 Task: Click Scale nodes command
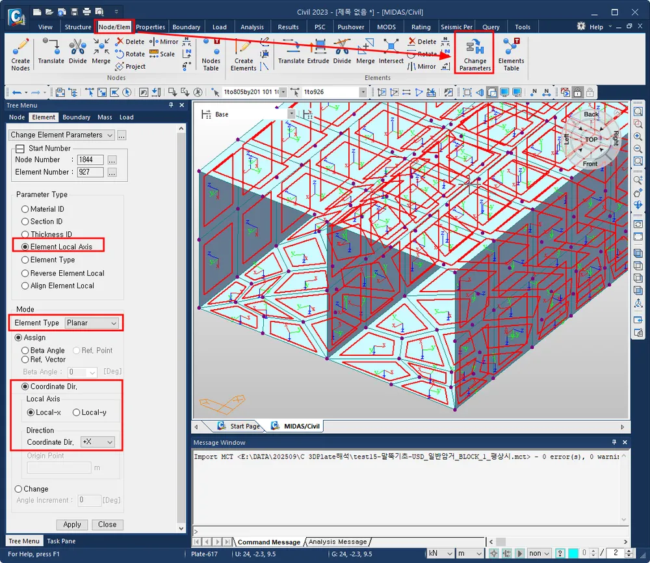point(162,54)
